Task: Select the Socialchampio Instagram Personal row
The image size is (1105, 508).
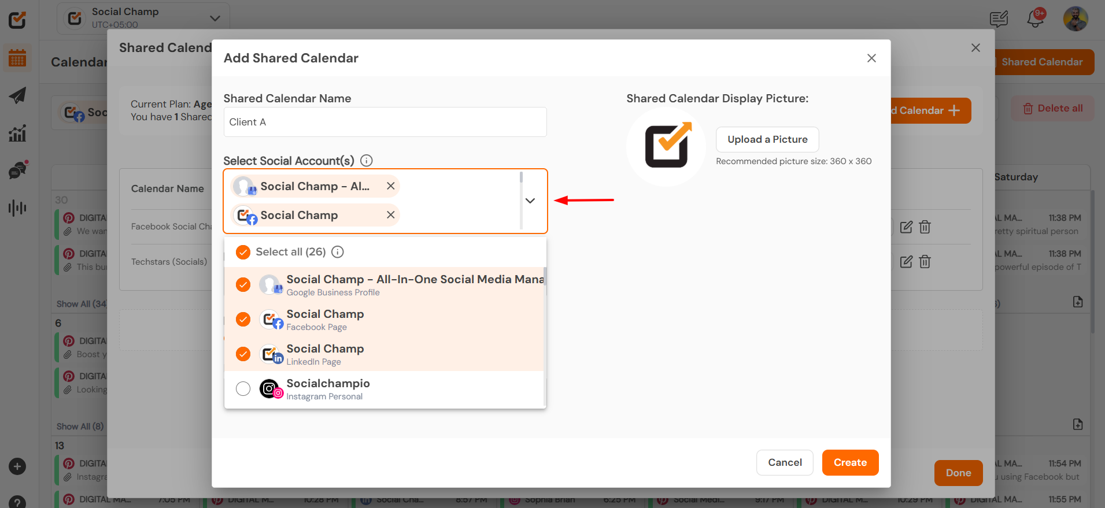Action: pyautogui.click(x=384, y=388)
